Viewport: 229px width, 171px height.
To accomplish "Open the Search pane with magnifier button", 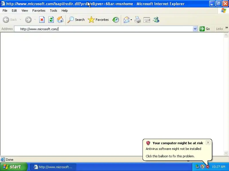I will point(76,20).
